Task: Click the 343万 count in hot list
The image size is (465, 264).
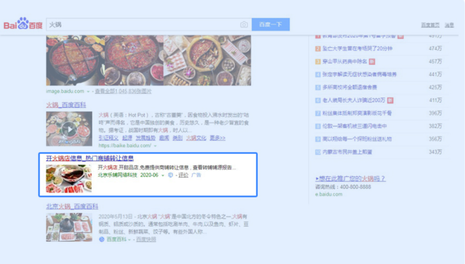Action: (435, 152)
